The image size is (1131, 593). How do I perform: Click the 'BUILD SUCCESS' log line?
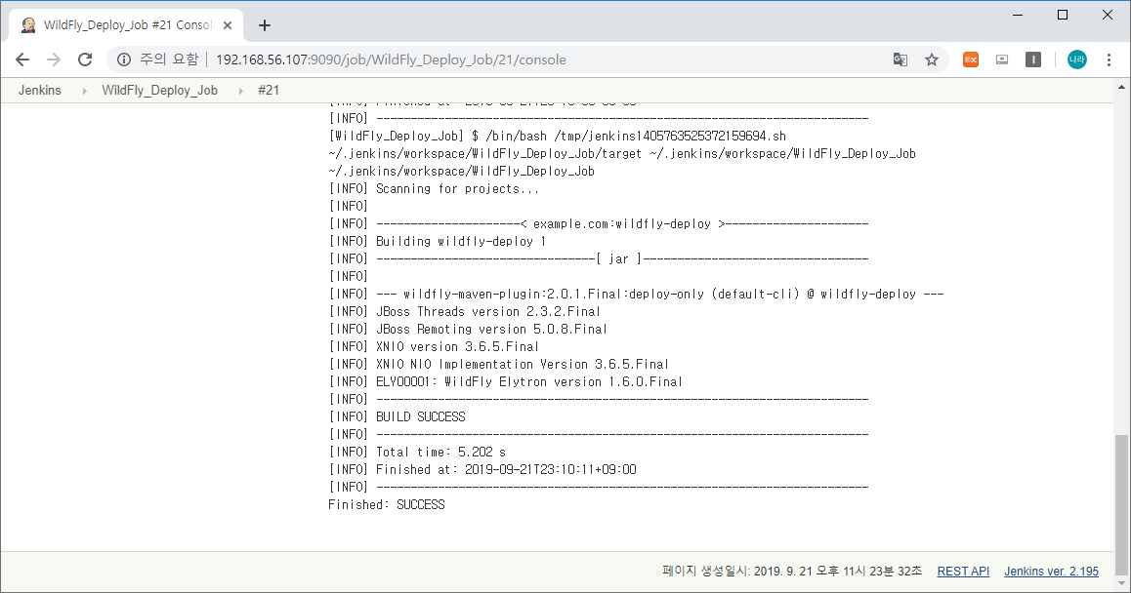[397, 417]
